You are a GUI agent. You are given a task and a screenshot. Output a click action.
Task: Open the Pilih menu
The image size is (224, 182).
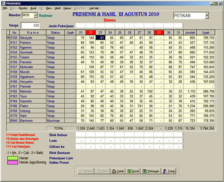point(5,8)
